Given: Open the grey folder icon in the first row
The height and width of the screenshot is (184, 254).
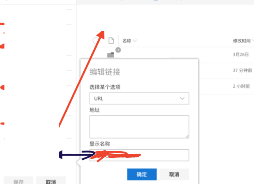Looking at the screenshot, I should click(111, 55).
